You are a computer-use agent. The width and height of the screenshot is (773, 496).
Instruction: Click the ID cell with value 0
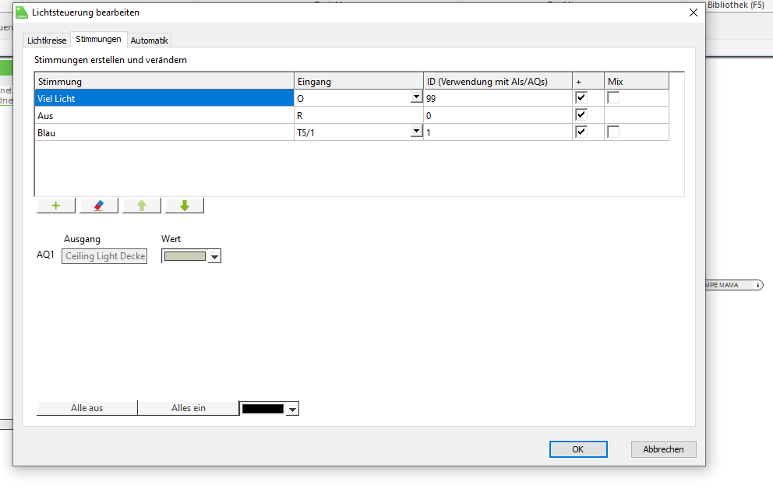(497, 115)
